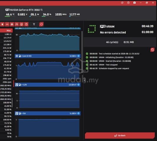The image size is (157, 141).
Task: Click the 215.14 W max value
Action: (7, 48)
